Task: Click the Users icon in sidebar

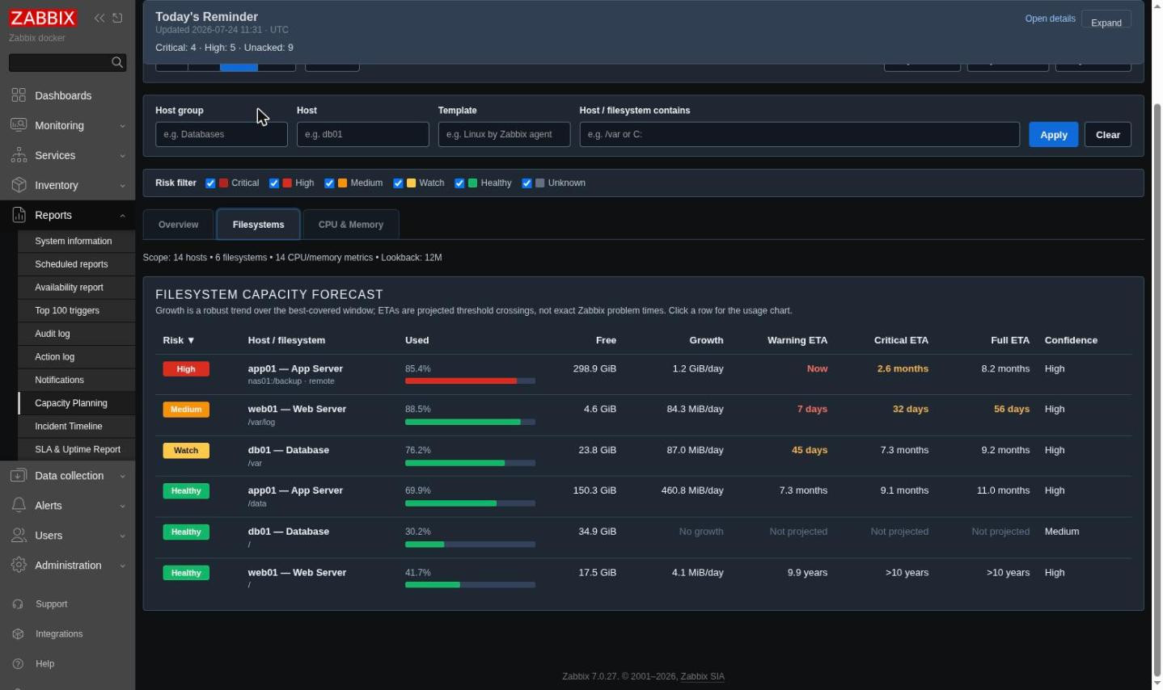Action: pos(19,536)
